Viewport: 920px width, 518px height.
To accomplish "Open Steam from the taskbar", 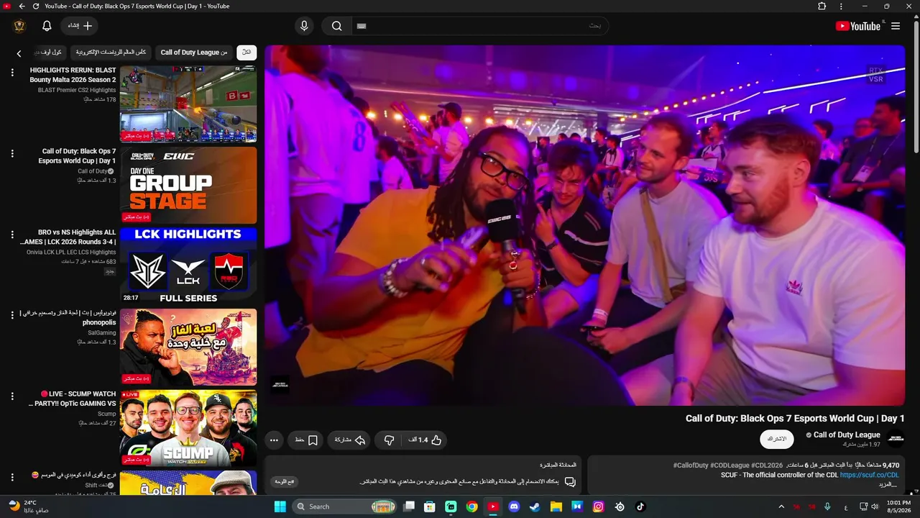I will coord(535,506).
